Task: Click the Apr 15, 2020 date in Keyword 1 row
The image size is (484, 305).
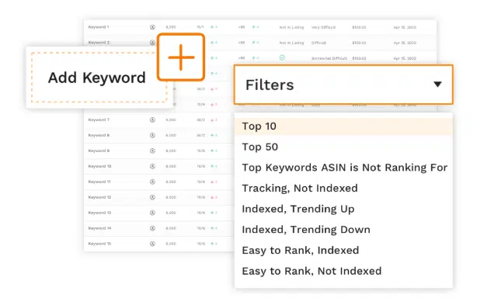Action: click(x=405, y=27)
